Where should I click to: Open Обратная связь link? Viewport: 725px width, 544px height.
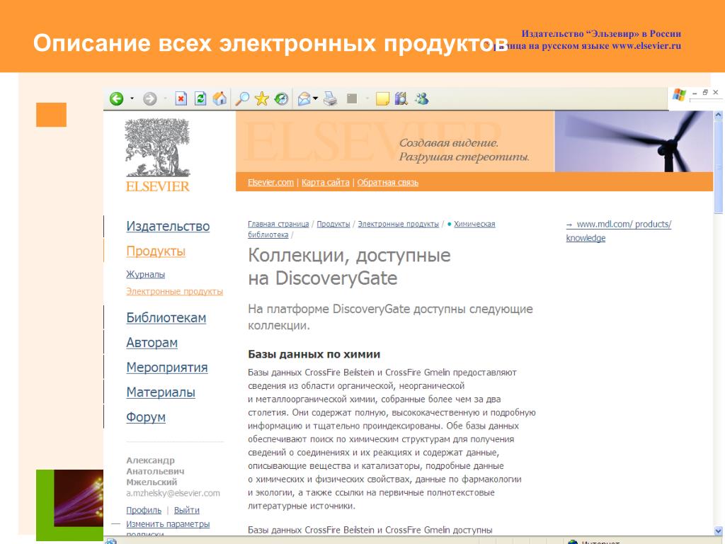387,182
